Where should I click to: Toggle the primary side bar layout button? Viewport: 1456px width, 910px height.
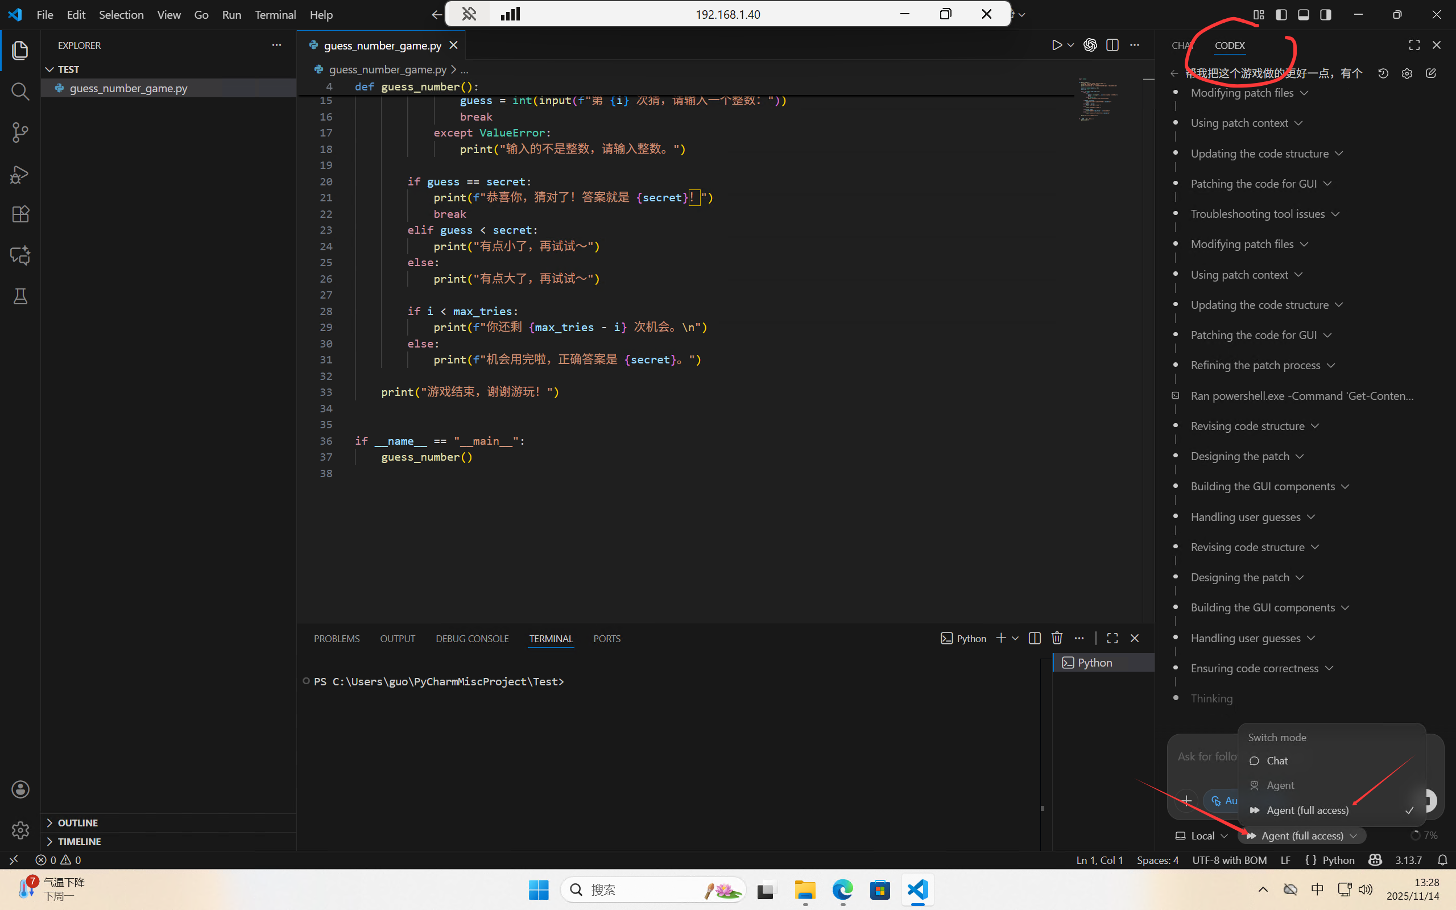[x=1281, y=14]
